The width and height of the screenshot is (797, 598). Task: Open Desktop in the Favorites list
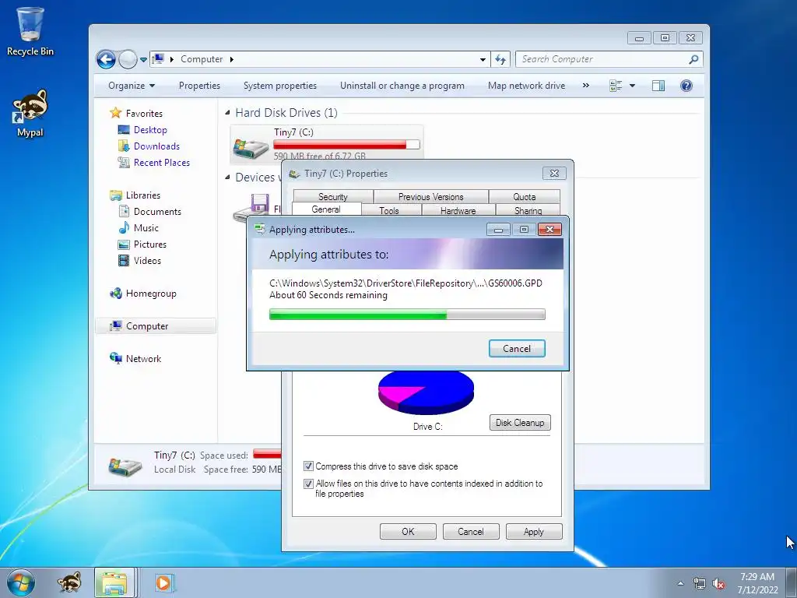click(150, 130)
